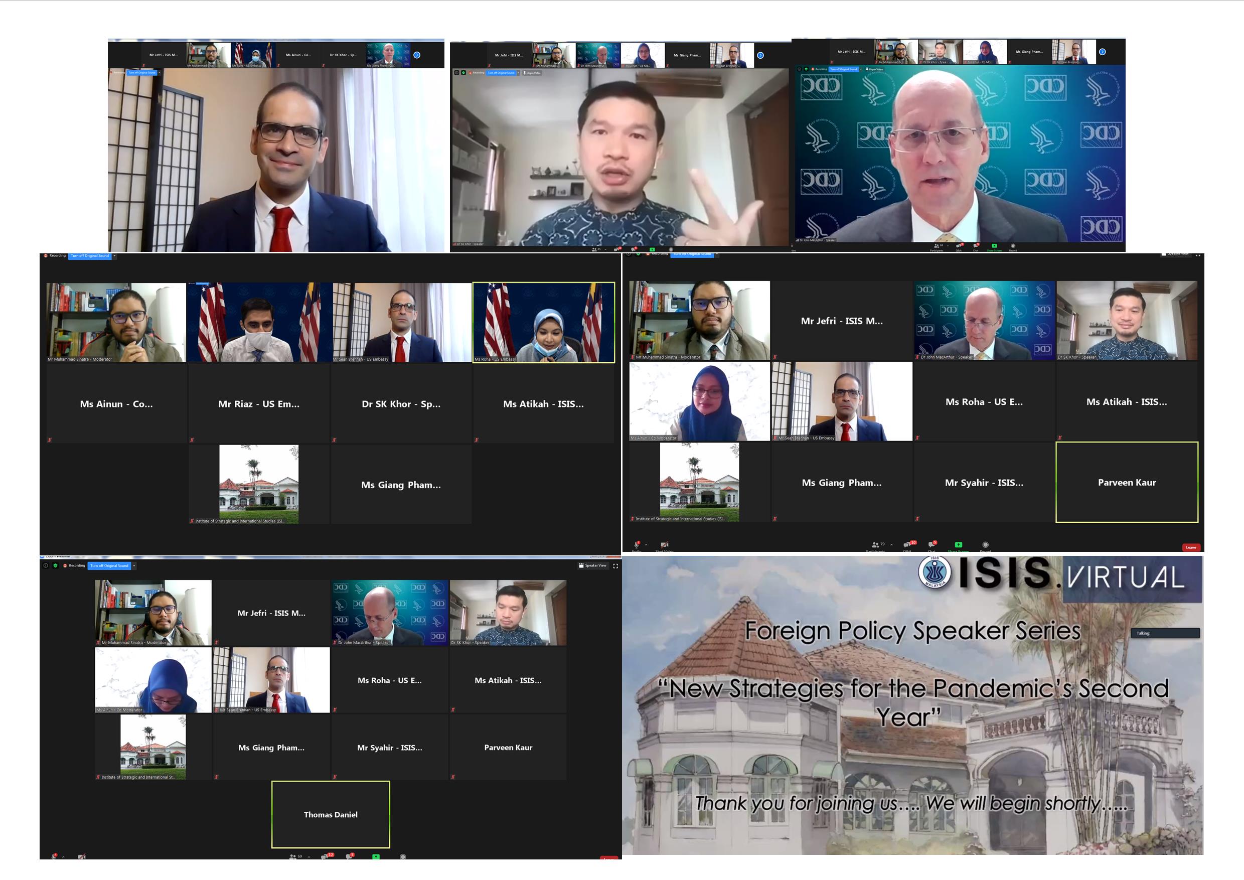Click next-page arrow in the Dr SK Khor speaker view strip
This screenshot has width=1244, height=880.
click(x=760, y=55)
